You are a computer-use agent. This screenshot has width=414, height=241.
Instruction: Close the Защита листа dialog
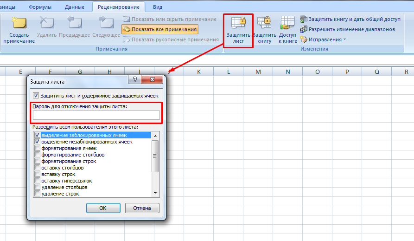tap(152, 79)
